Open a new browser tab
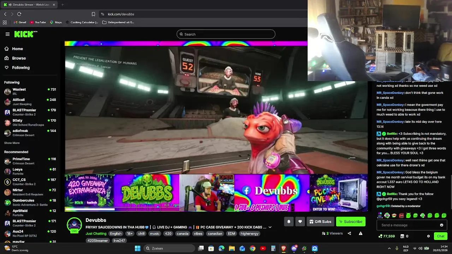The width and height of the screenshot is (452, 254). click(x=63, y=5)
